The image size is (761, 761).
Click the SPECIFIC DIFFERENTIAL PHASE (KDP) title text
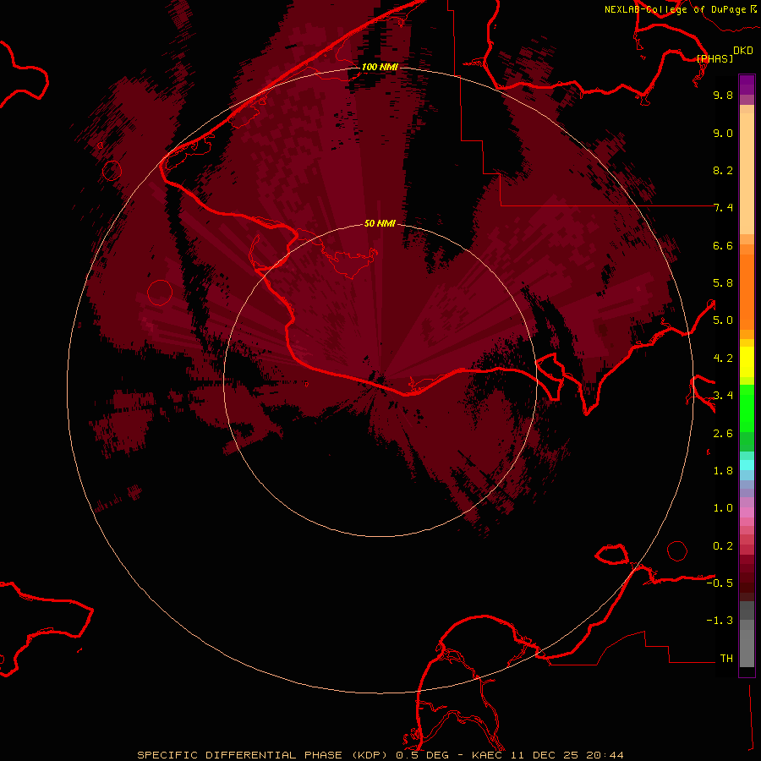click(x=263, y=755)
